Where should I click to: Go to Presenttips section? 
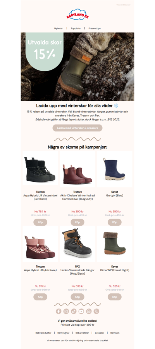[95, 28]
